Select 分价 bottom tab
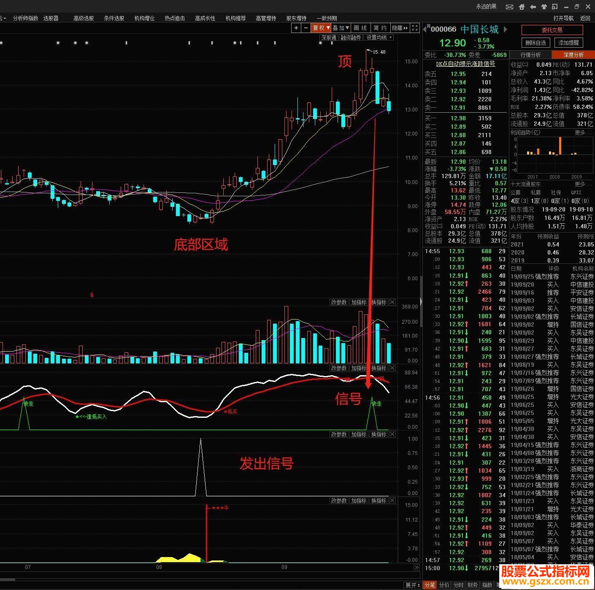Screen dimensions: 595x590 pyautogui.click(x=444, y=585)
